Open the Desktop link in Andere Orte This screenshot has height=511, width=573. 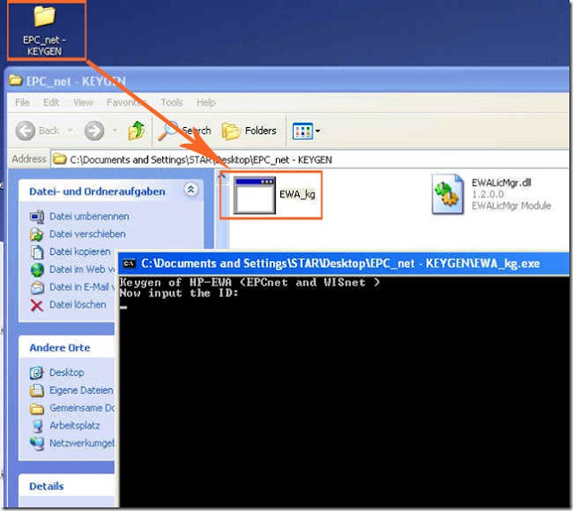point(66,372)
